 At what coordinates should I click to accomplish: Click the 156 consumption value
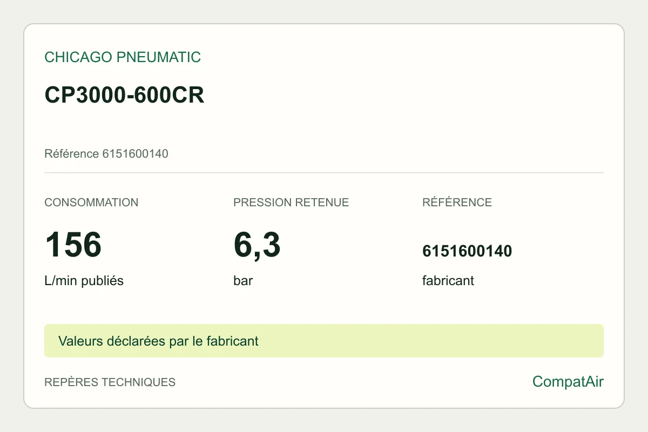(73, 245)
